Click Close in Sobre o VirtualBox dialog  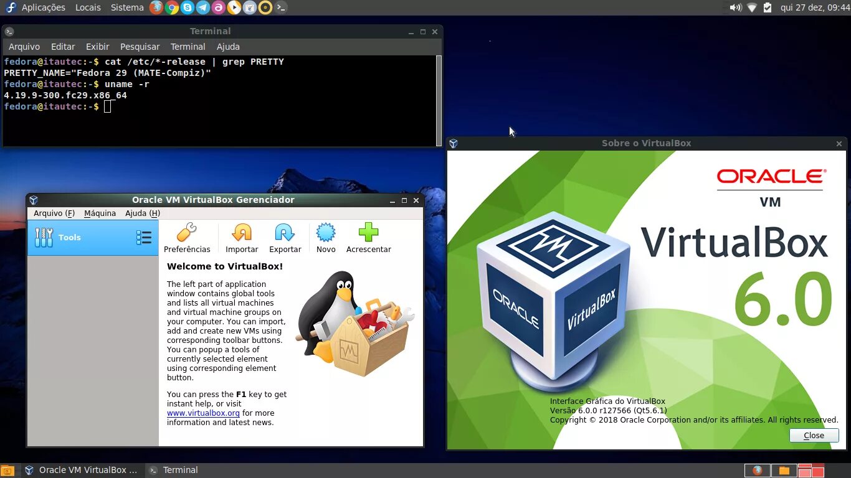[814, 435]
